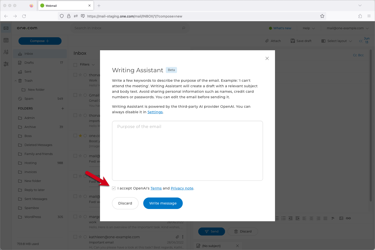Check the Gmail message checkbox
Viewport: 375px width, 250px height.
[75, 95]
